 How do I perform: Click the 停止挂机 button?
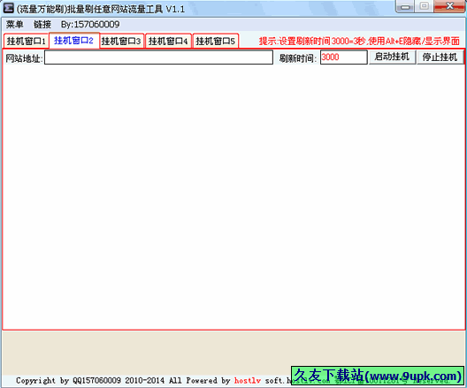point(440,57)
